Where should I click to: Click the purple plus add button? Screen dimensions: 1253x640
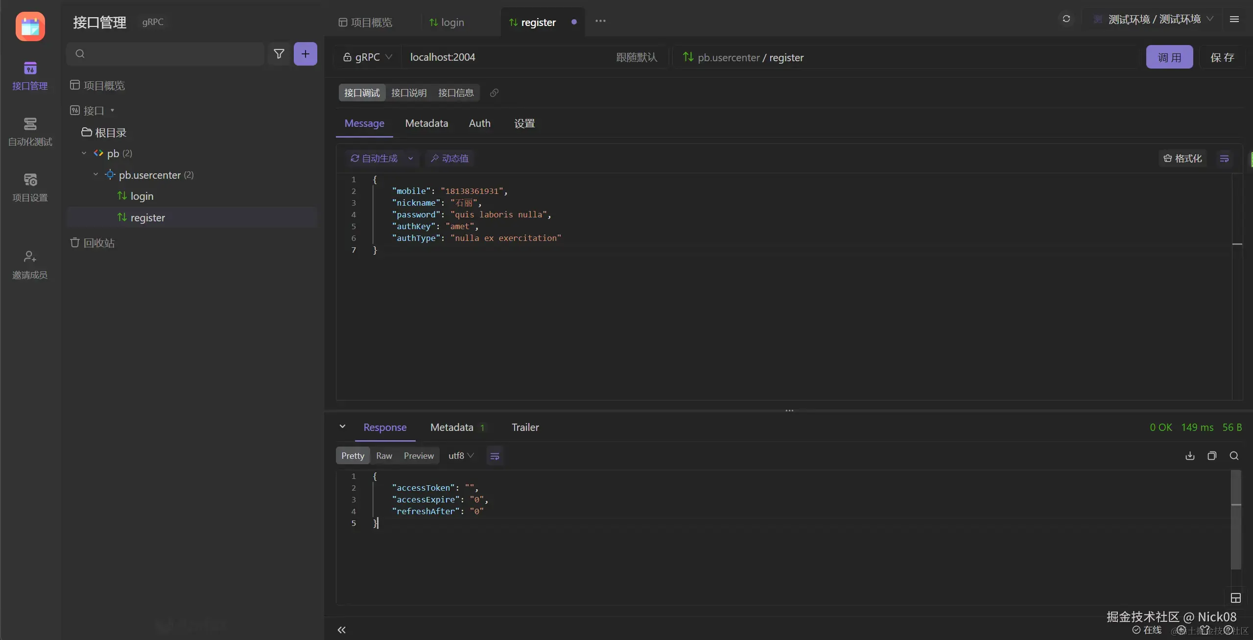click(x=305, y=54)
